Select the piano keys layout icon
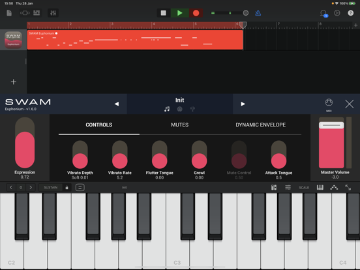This screenshot has width=360, height=270. (320, 188)
